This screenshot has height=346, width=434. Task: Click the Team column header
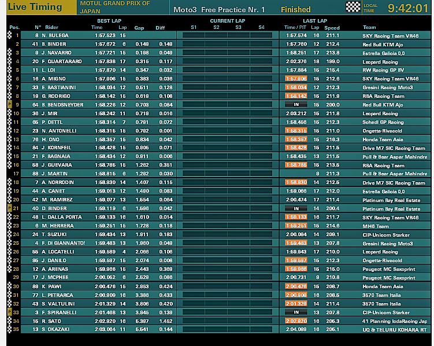coord(369,27)
